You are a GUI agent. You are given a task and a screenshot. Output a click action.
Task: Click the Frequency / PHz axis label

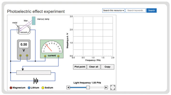[93, 60]
